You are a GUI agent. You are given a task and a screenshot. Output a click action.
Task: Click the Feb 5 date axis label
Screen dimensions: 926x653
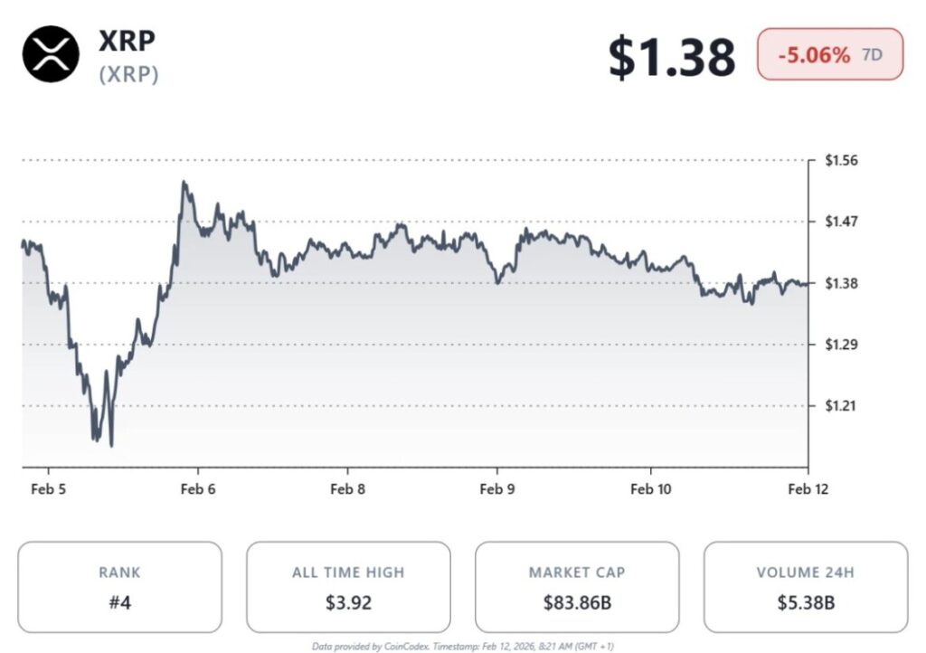coord(48,489)
